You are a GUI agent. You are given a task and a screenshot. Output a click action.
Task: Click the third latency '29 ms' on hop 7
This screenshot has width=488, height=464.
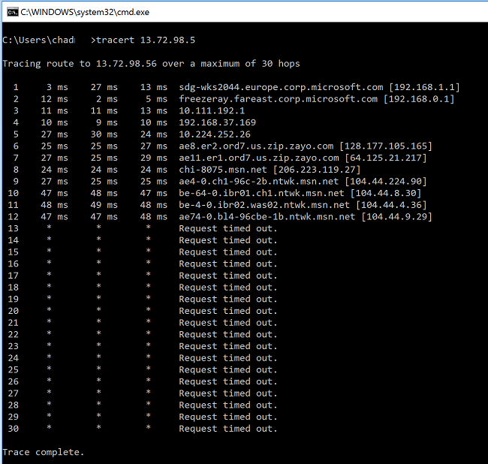click(154, 158)
